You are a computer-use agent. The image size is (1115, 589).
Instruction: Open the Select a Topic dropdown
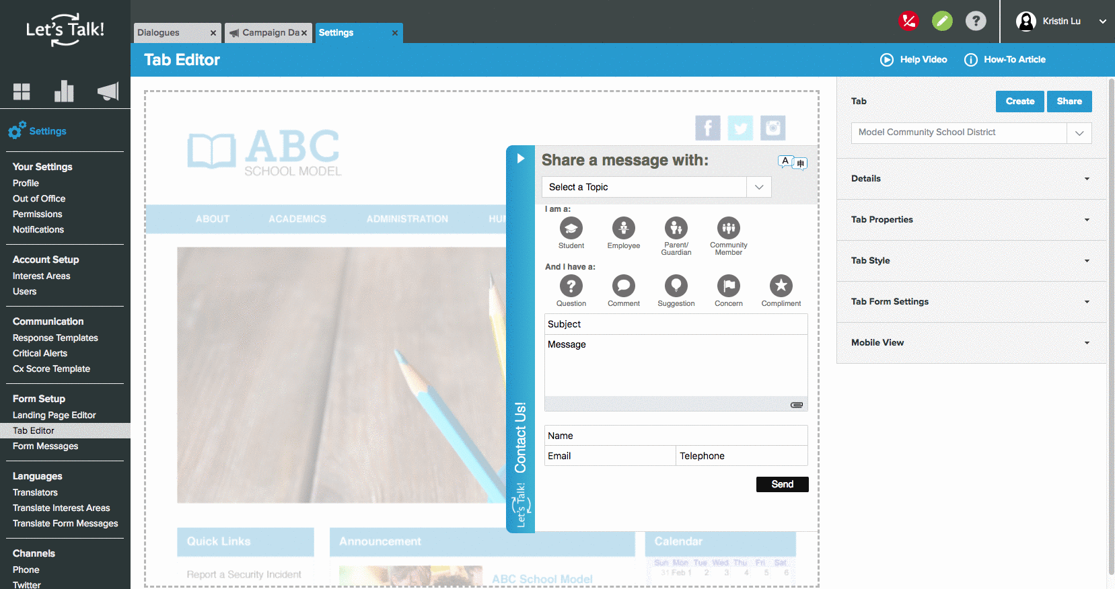pyautogui.click(x=656, y=187)
